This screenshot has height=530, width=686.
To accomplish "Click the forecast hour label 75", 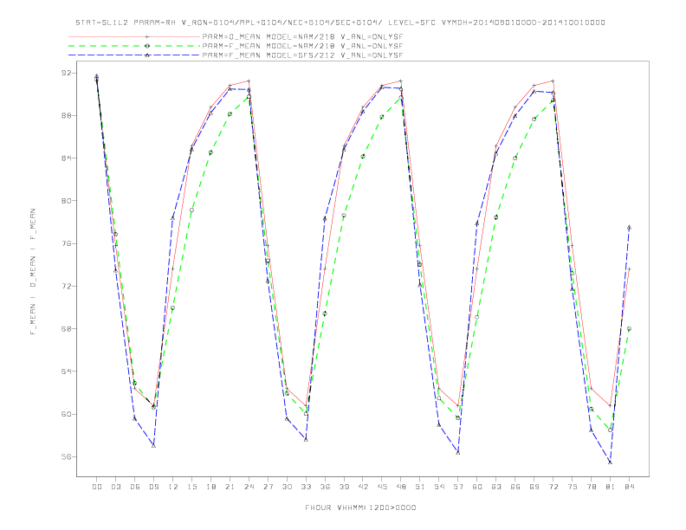I will tap(573, 487).
